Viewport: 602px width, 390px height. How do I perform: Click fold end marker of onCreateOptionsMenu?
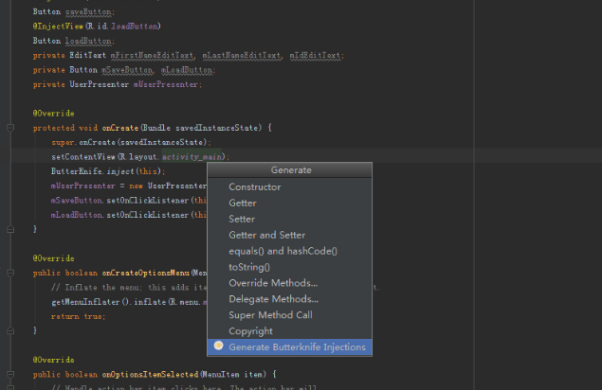10,330
